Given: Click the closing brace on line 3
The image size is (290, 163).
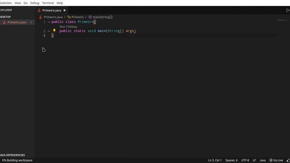Looking at the screenshot, I should [53, 35].
